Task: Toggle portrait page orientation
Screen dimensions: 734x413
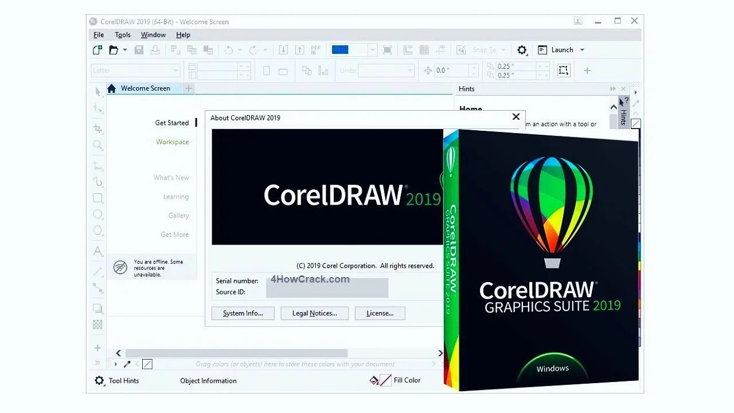Action: tap(267, 69)
